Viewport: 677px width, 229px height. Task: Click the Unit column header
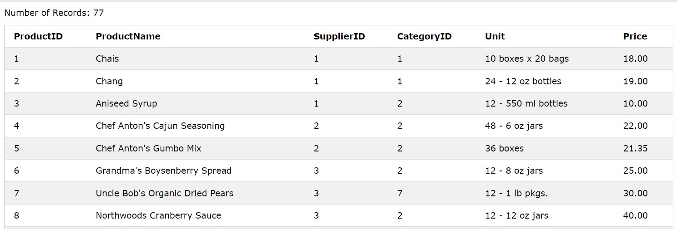point(495,36)
